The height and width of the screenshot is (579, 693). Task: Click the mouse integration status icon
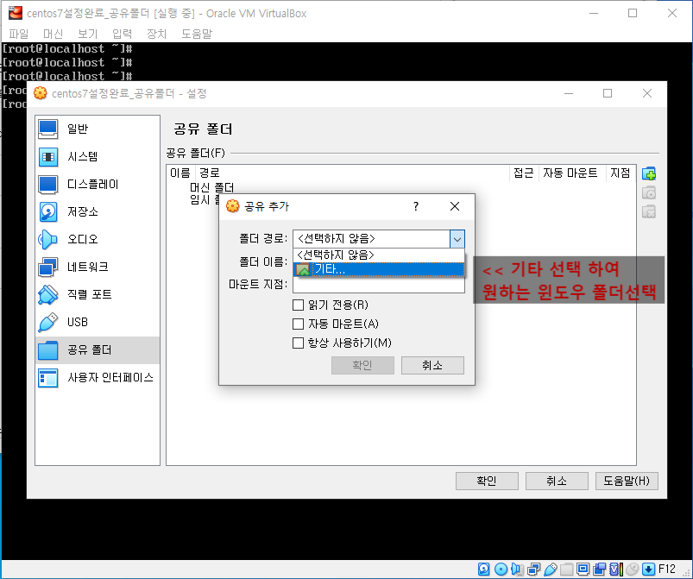tap(633, 570)
